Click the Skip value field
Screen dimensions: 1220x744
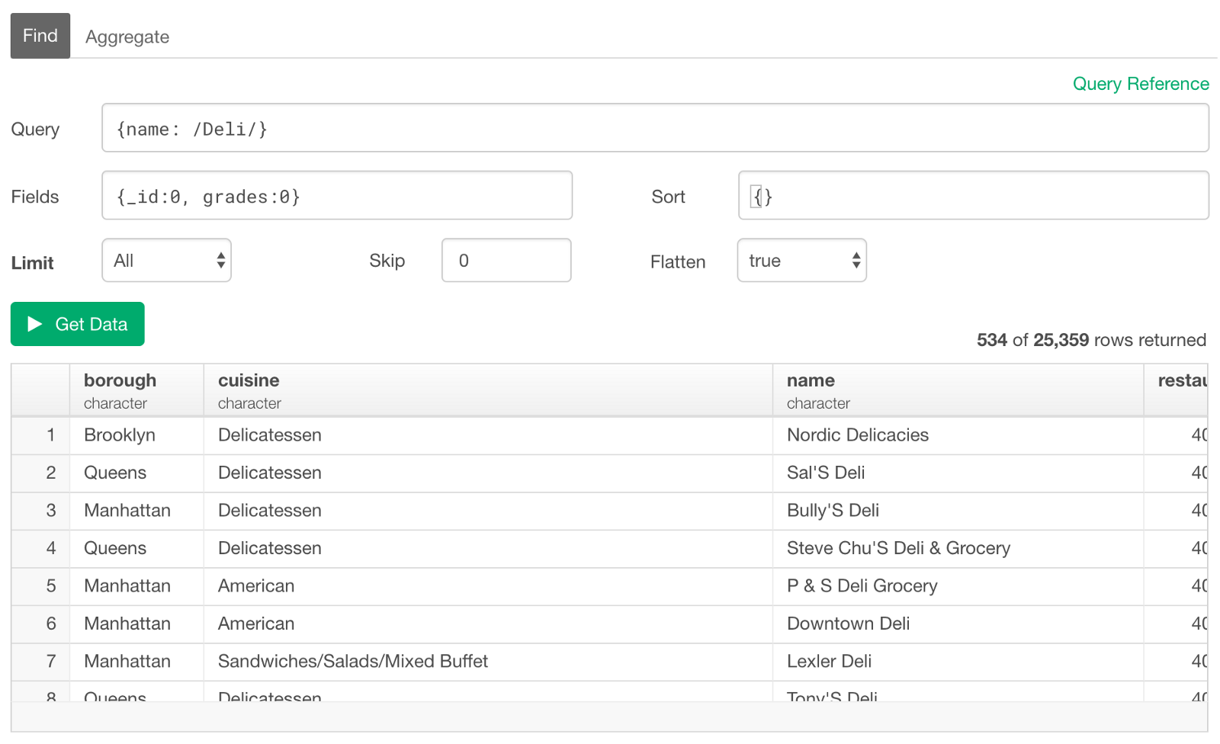[506, 261]
